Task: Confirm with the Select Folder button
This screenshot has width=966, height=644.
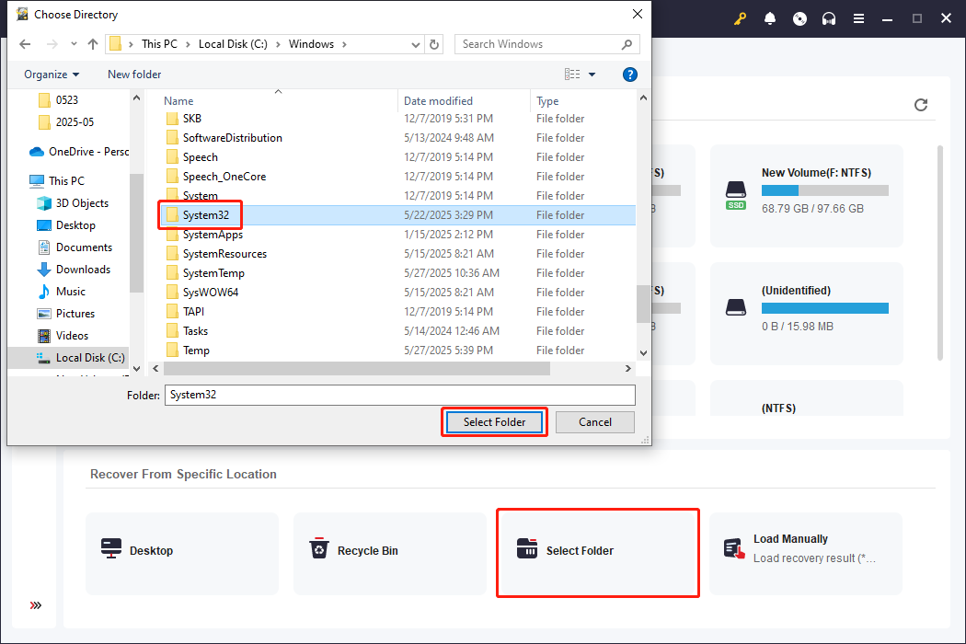Action: tap(493, 421)
